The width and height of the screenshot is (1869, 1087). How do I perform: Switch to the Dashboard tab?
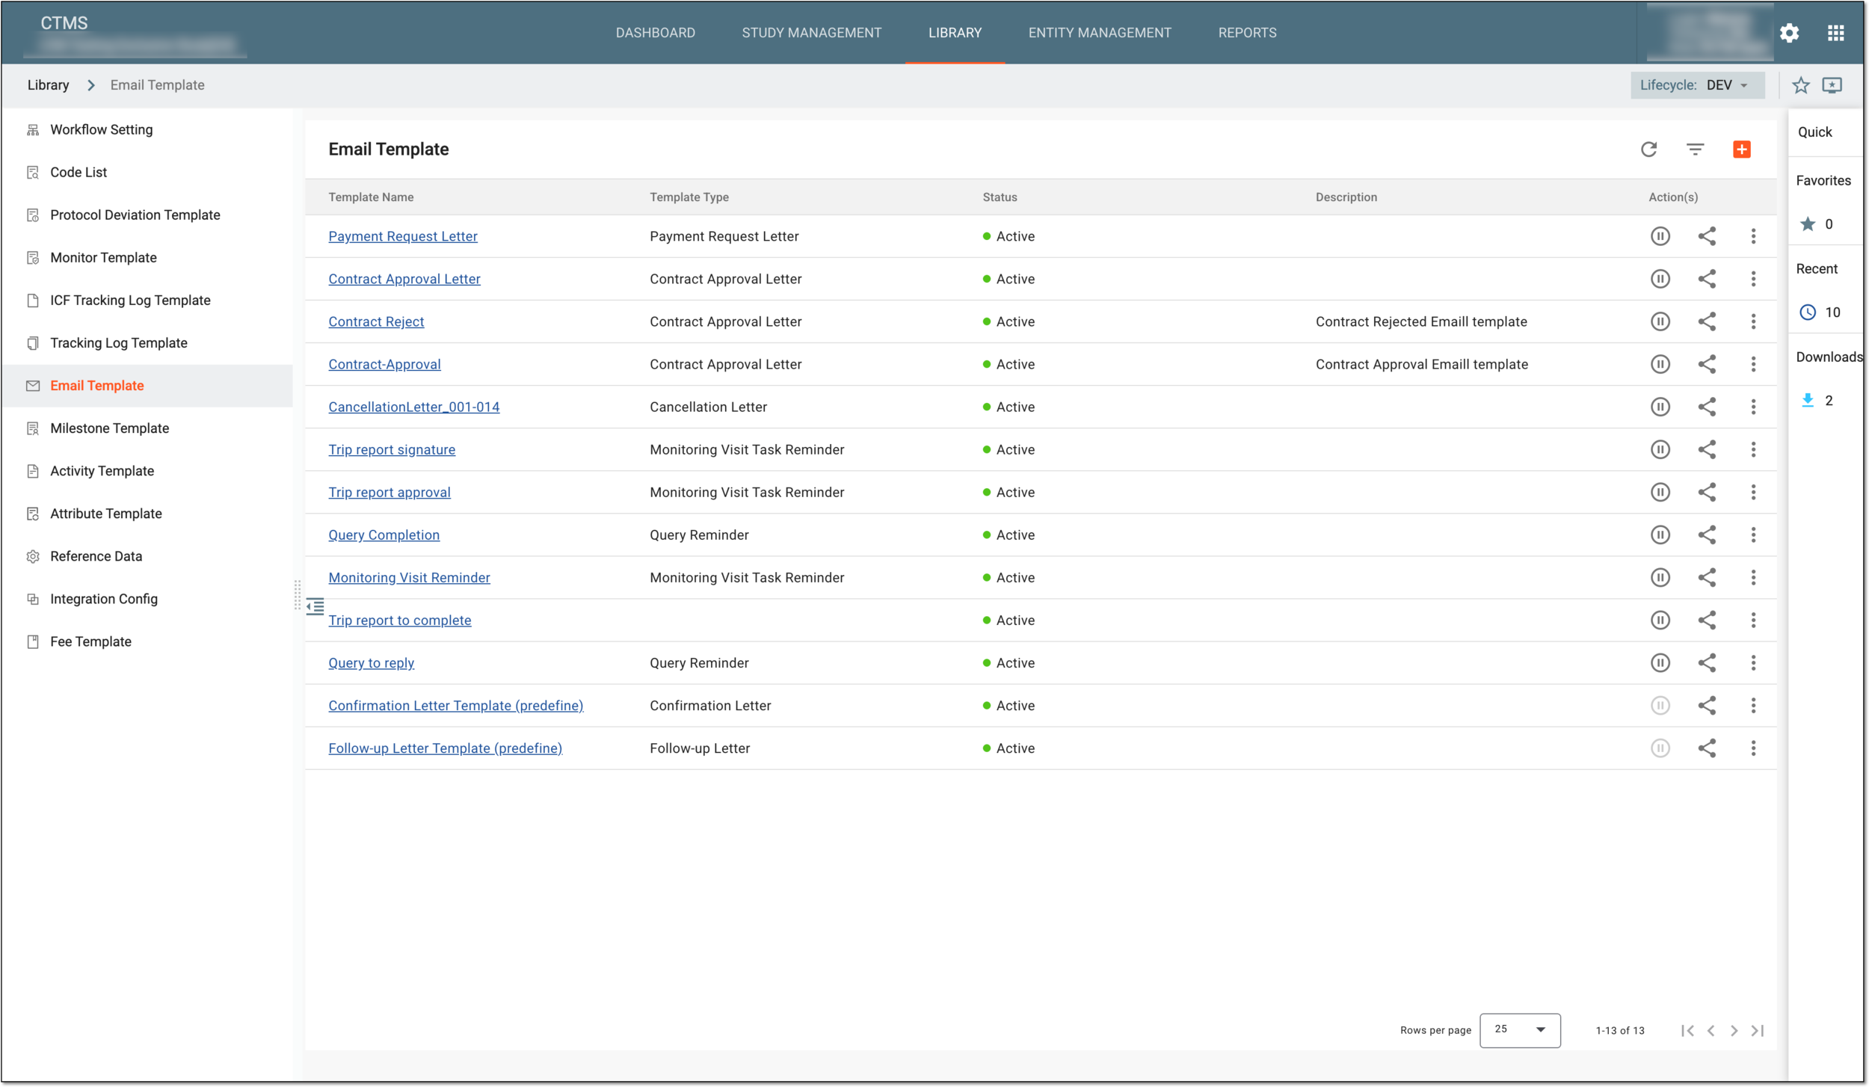point(655,33)
